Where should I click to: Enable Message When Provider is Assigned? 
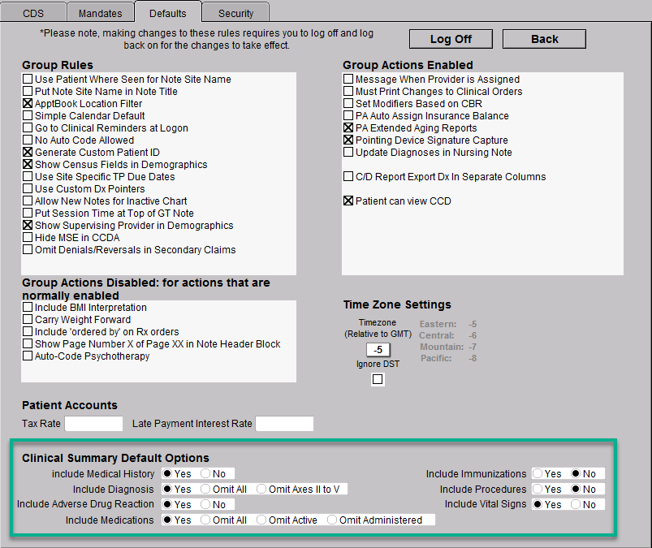tap(349, 80)
